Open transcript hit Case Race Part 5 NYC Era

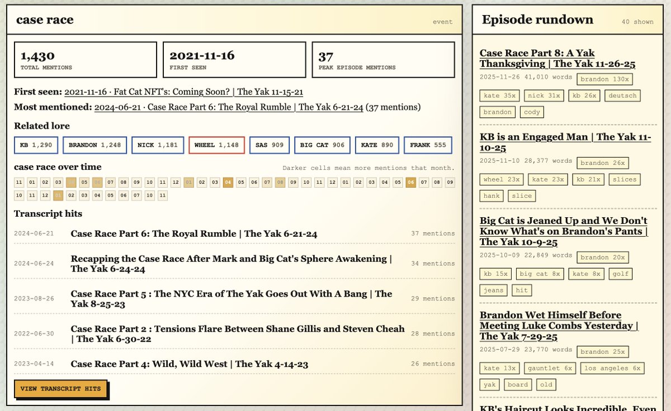[x=231, y=299]
